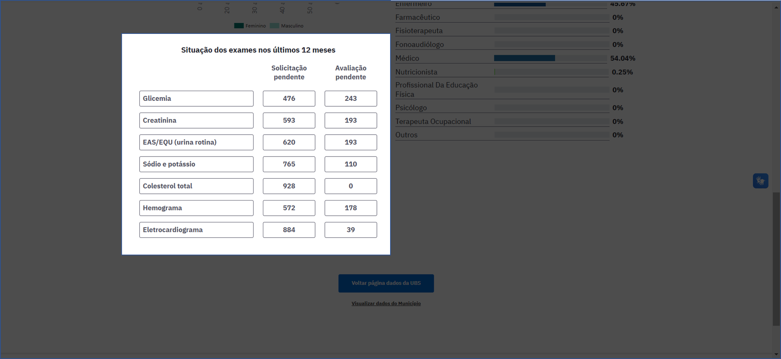This screenshot has width=781, height=359.
Task: Click Glicemia's 243 pending evaluation value
Action: [x=351, y=99]
